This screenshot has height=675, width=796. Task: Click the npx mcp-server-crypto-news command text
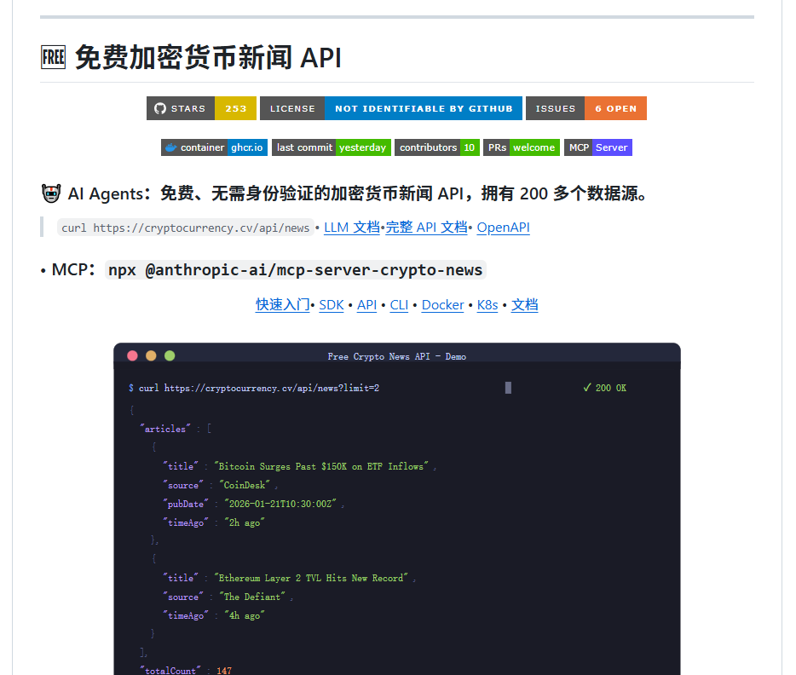point(296,270)
